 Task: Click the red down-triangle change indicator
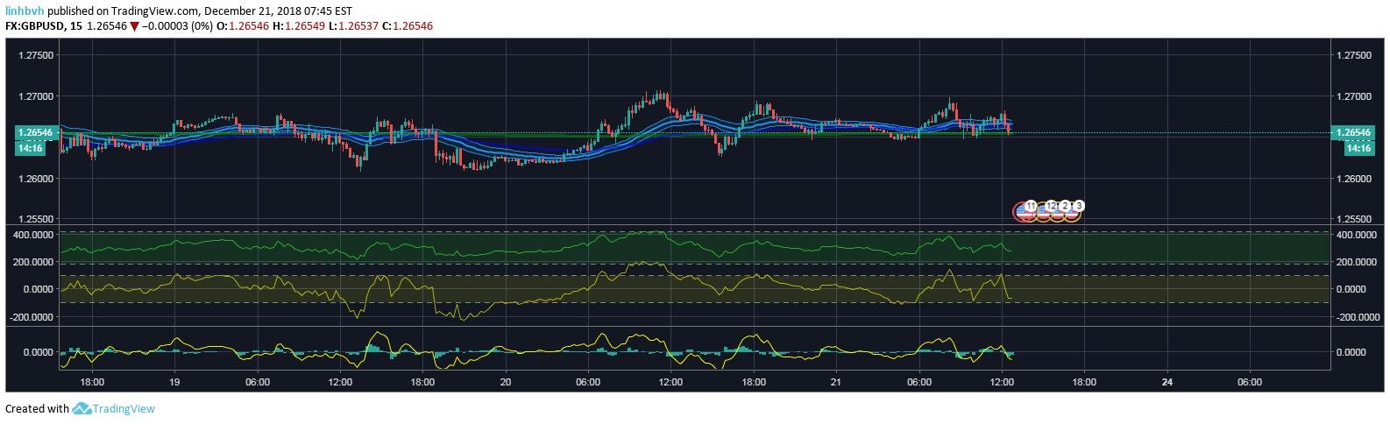click(x=134, y=26)
